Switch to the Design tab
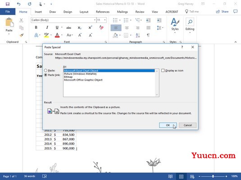 pyautogui.click(x=68, y=12)
